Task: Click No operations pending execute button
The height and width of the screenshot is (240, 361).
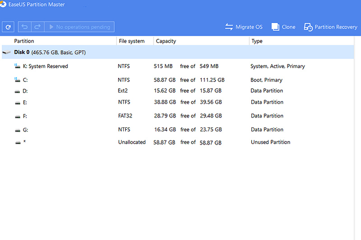Action: coord(79,27)
